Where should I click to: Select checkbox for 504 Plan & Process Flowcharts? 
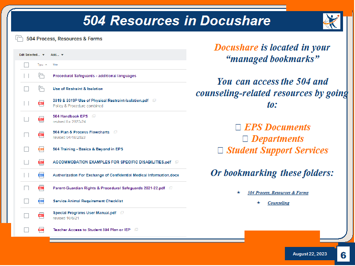click(26, 135)
